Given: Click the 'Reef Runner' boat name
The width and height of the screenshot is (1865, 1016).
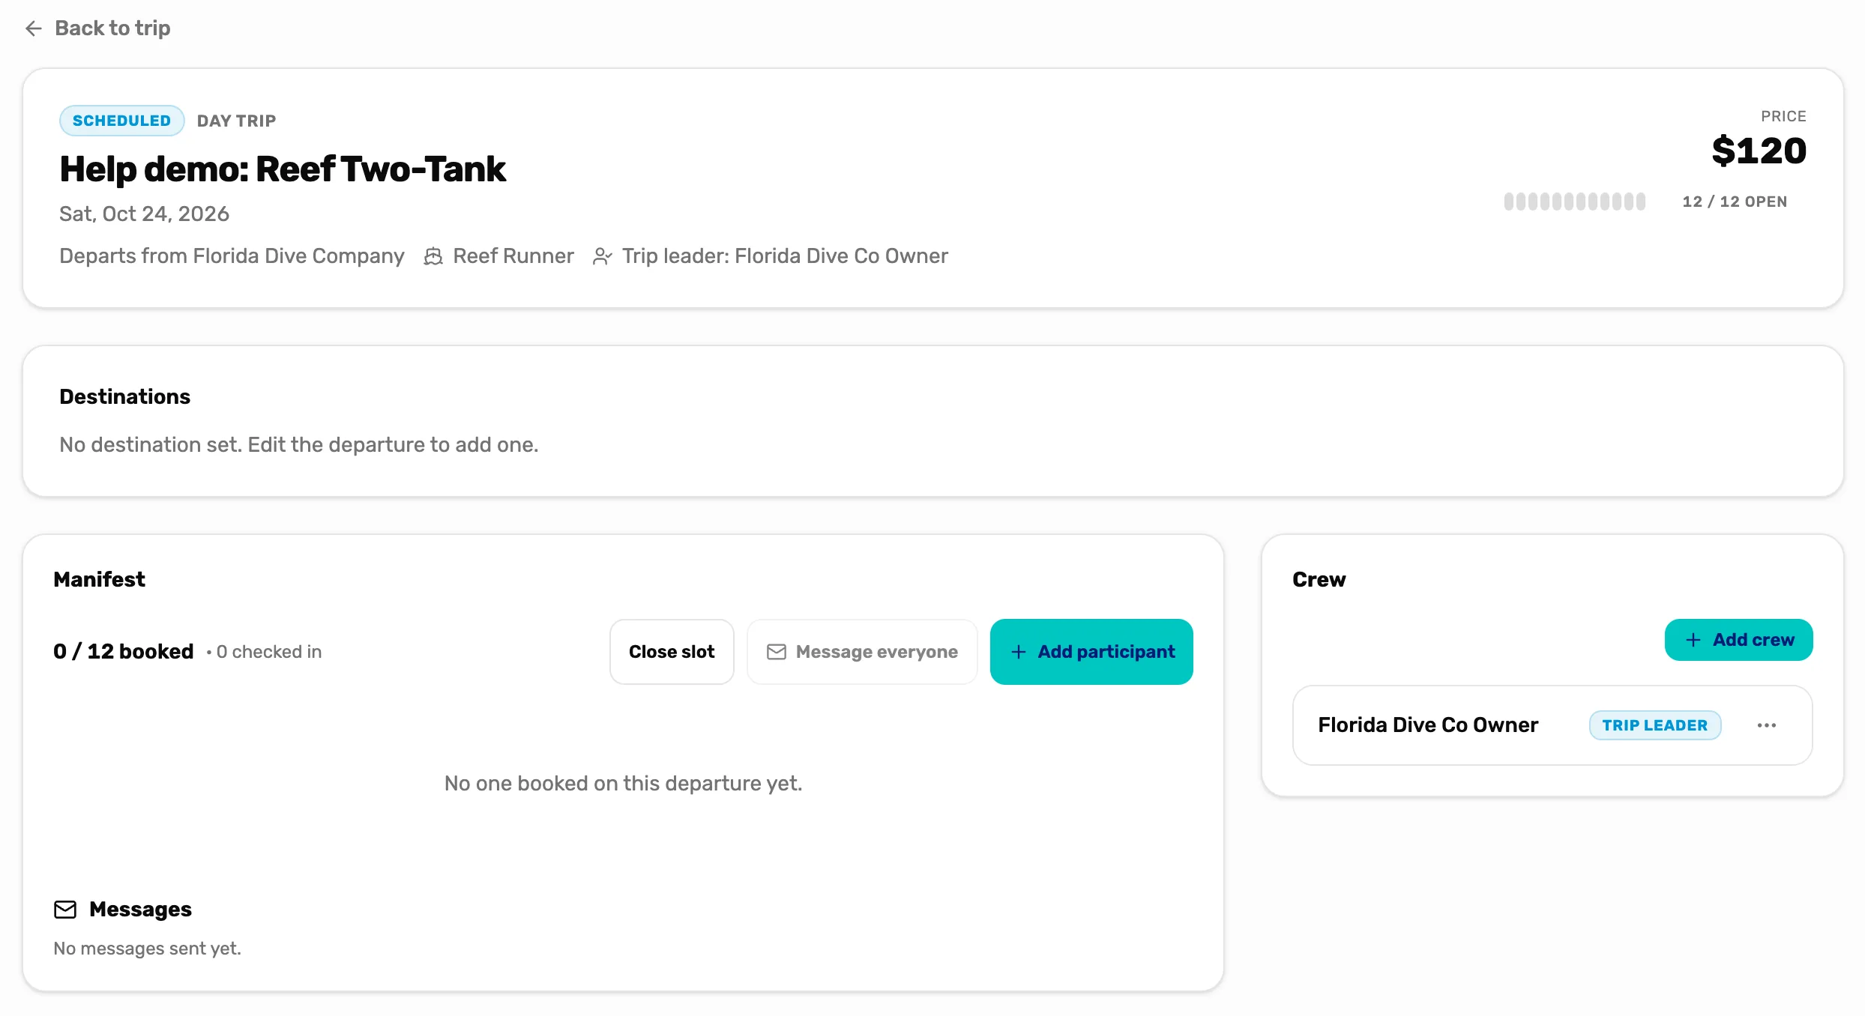Looking at the screenshot, I should 513,256.
